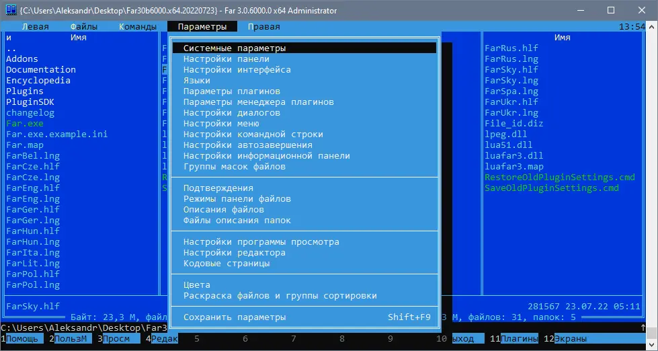Open the Команды menu
The width and height of the screenshot is (658, 351).
point(138,26)
